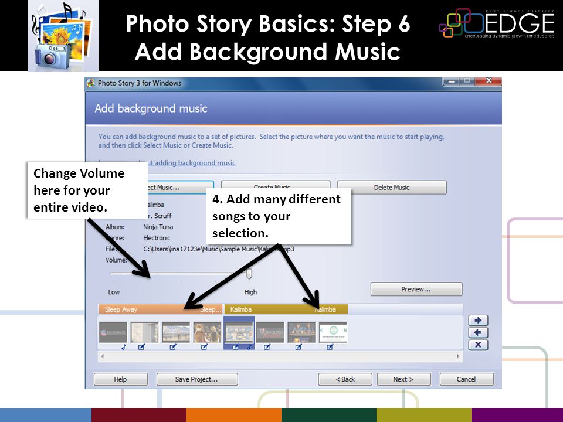Proceed with the Next > button

point(403,379)
